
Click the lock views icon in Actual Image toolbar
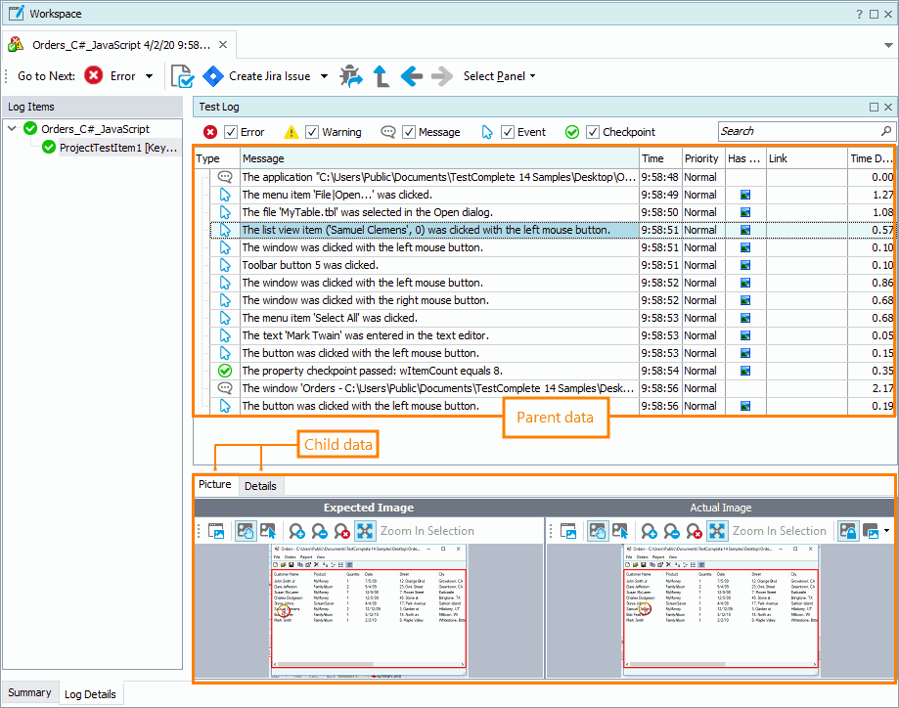tap(848, 531)
